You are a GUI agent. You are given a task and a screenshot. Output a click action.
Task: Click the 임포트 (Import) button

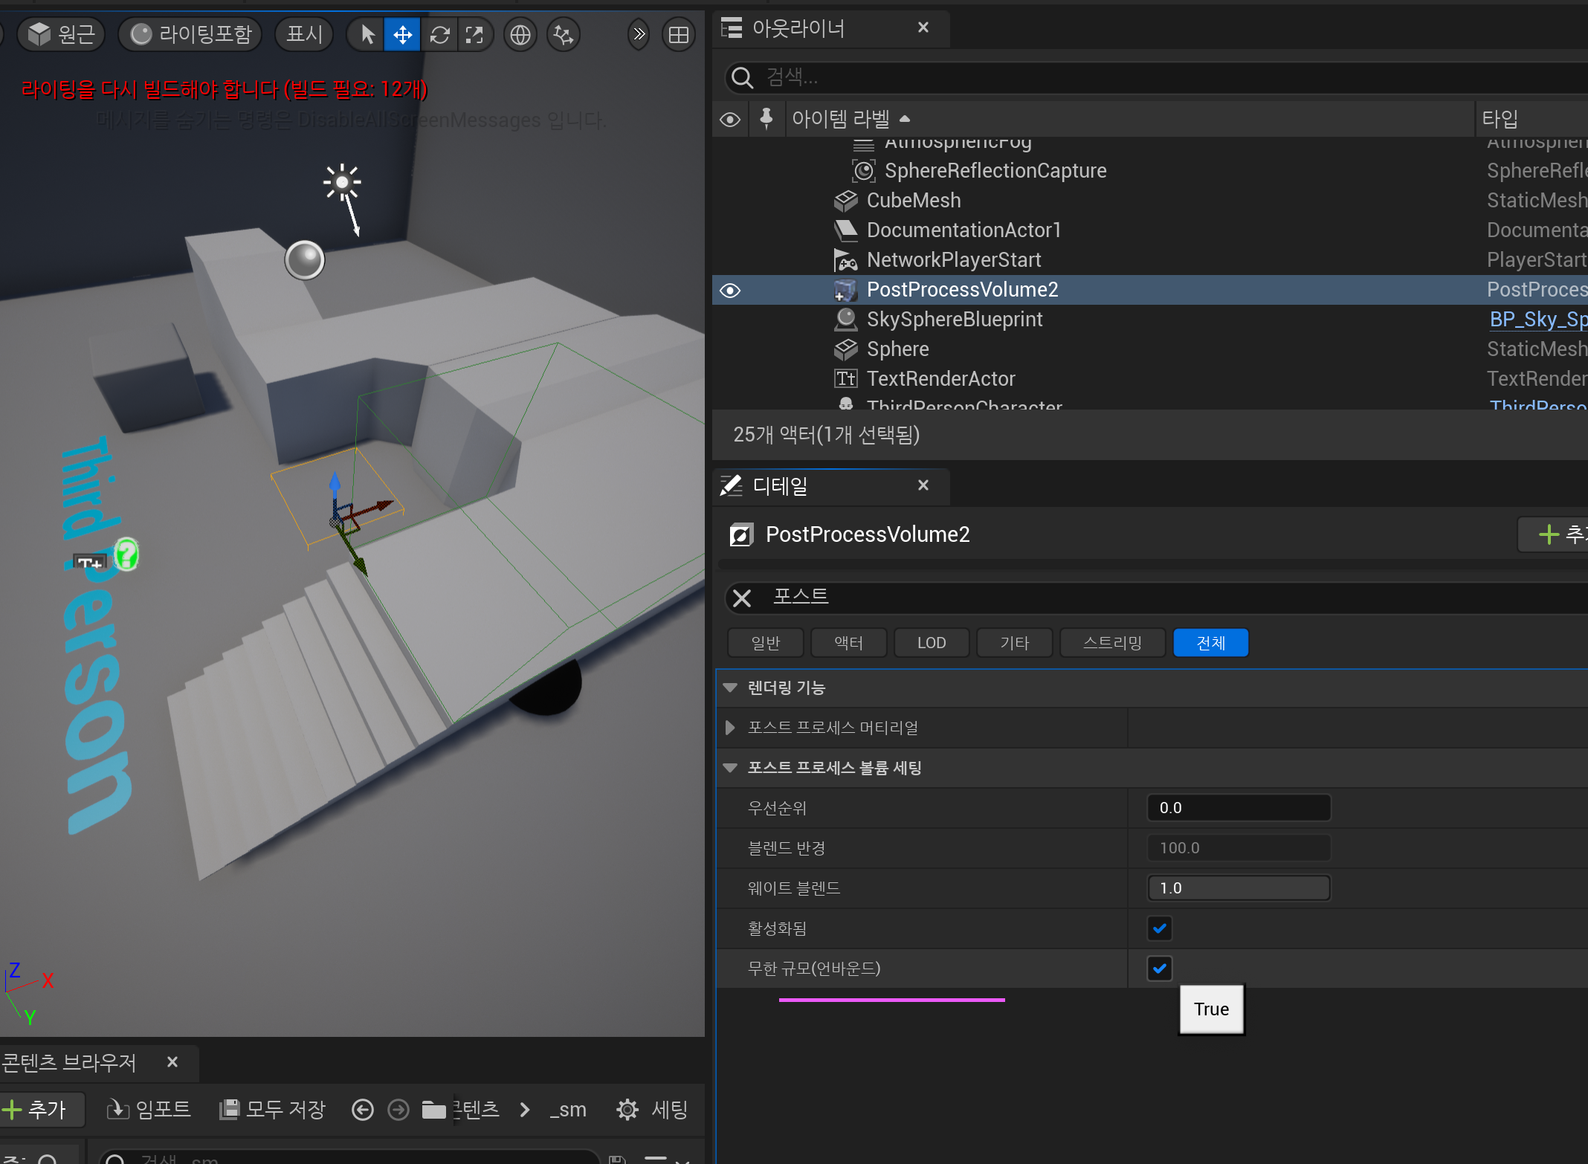click(x=149, y=1110)
